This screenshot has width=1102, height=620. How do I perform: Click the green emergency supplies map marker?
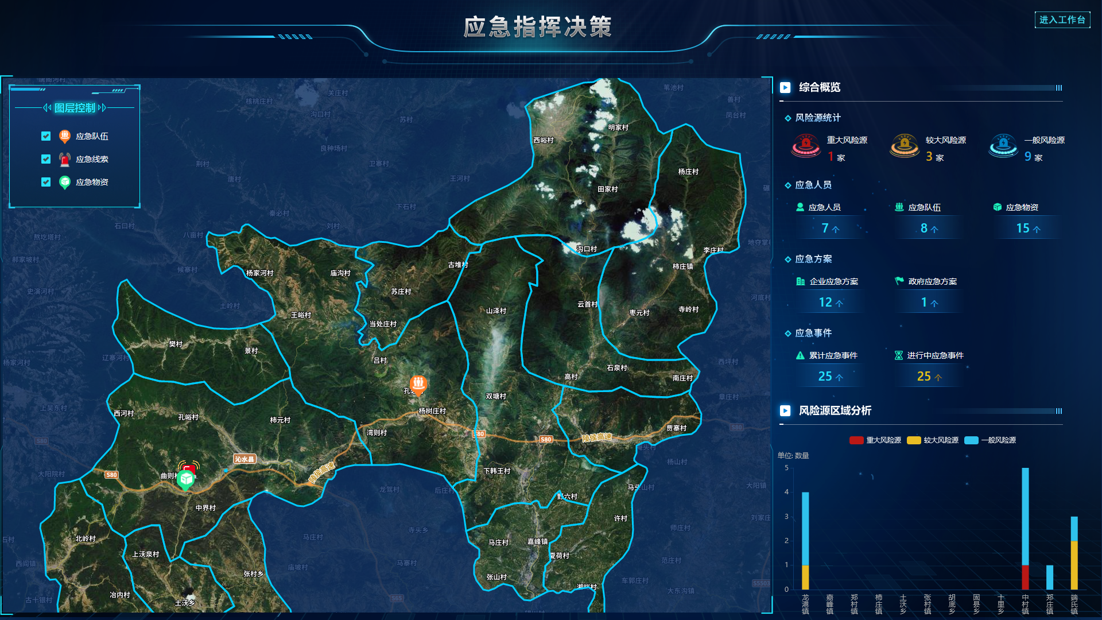point(185,479)
